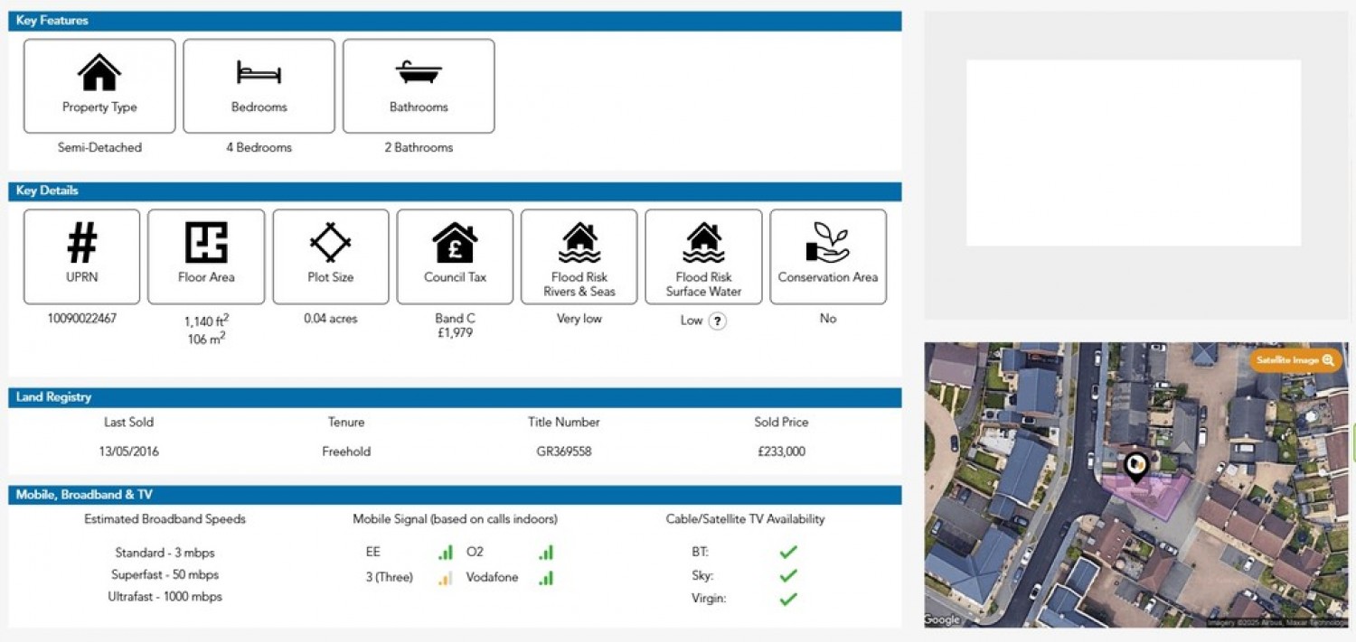Screen dimensions: 1356x642
Task: Click the Bathrooms bathtub icon
Action: (x=419, y=72)
